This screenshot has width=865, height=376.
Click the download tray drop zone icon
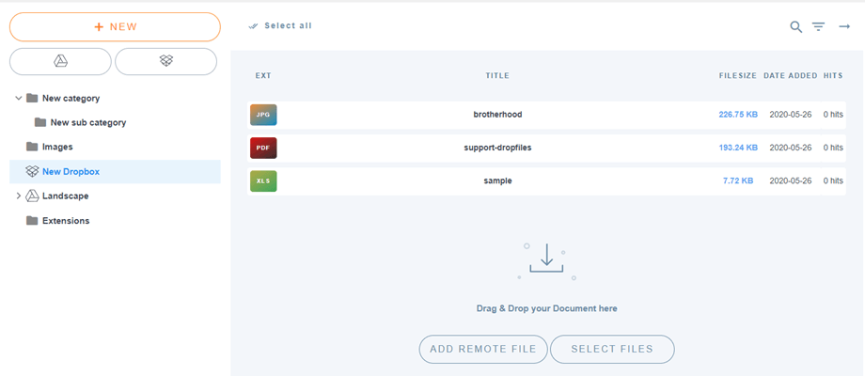tap(546, 259)
